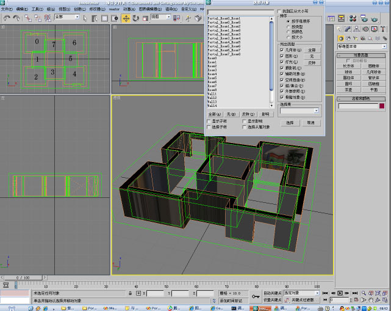Open the 文件 (File) menu
The image size is (391, 311).
tap(7, 9)
